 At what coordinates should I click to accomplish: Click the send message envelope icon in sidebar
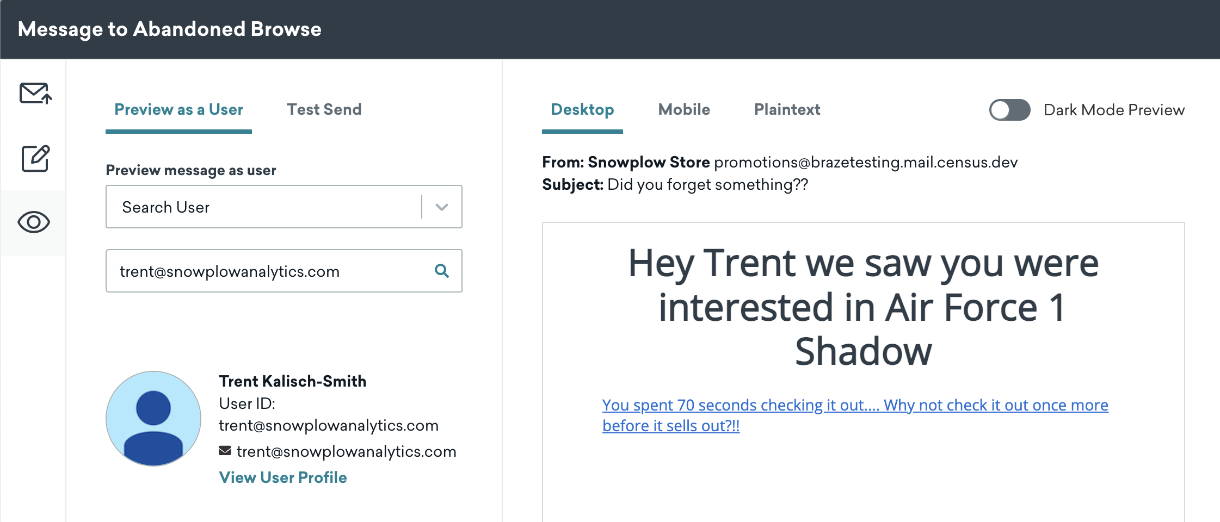[x=35, y=93]
